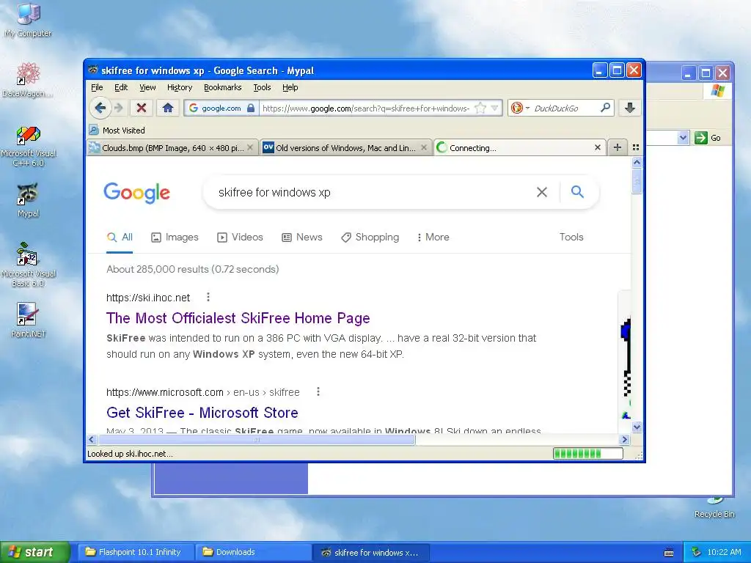Image resolution: width=751 pixels, height=563 pixels.
Task: Click the keyboard icon in the taskbar
Action: point(669,553)
